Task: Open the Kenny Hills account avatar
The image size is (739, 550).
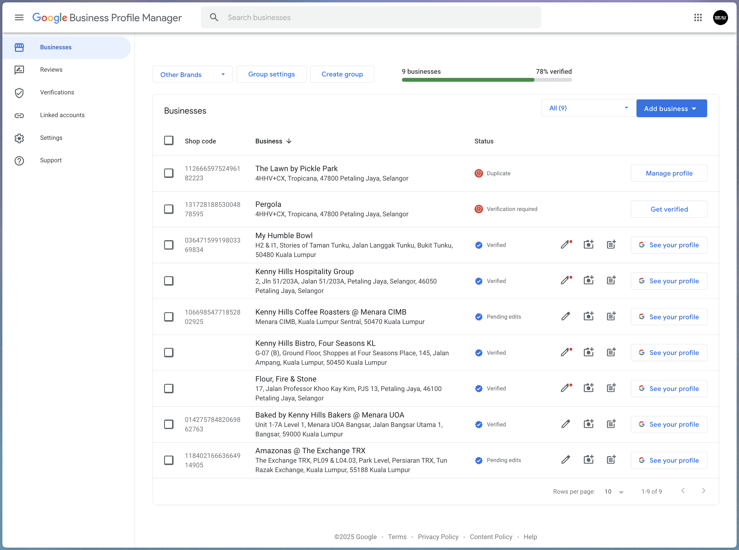Action: pos(720,17)
